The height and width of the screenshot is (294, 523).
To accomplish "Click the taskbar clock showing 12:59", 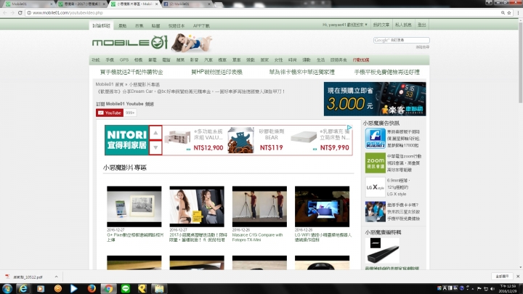I will [508, 289].
